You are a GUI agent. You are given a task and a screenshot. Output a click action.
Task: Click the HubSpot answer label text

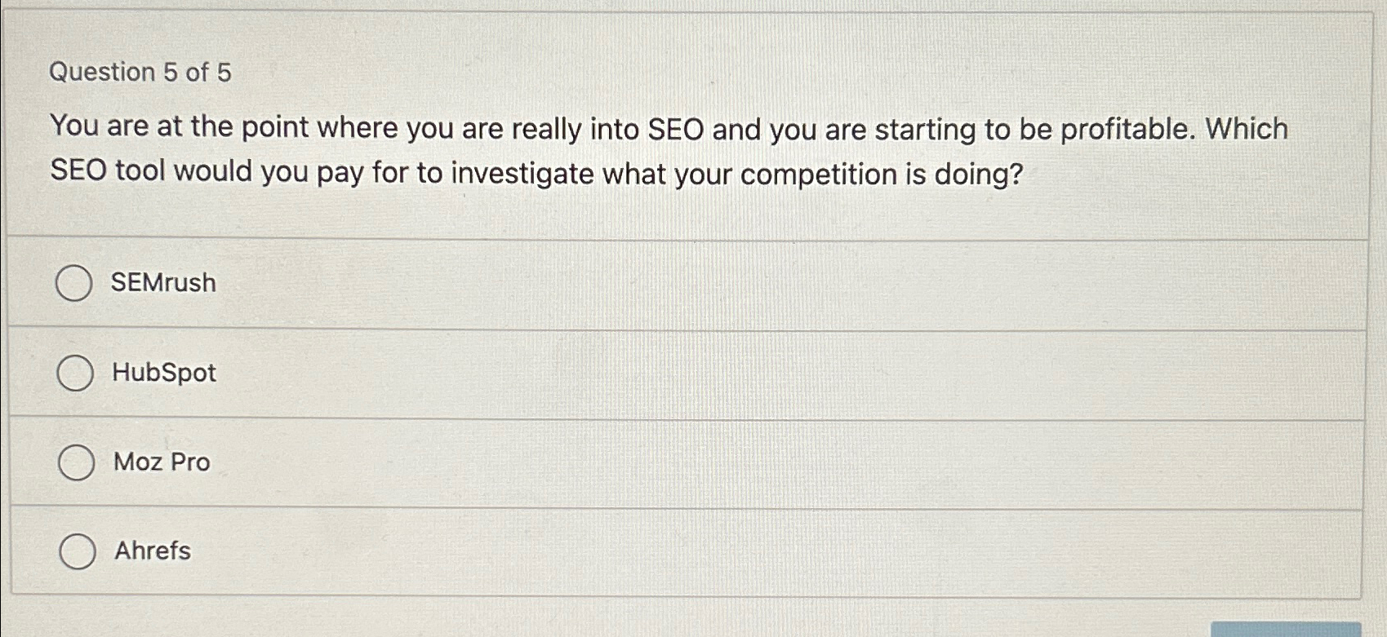(164, 373)
